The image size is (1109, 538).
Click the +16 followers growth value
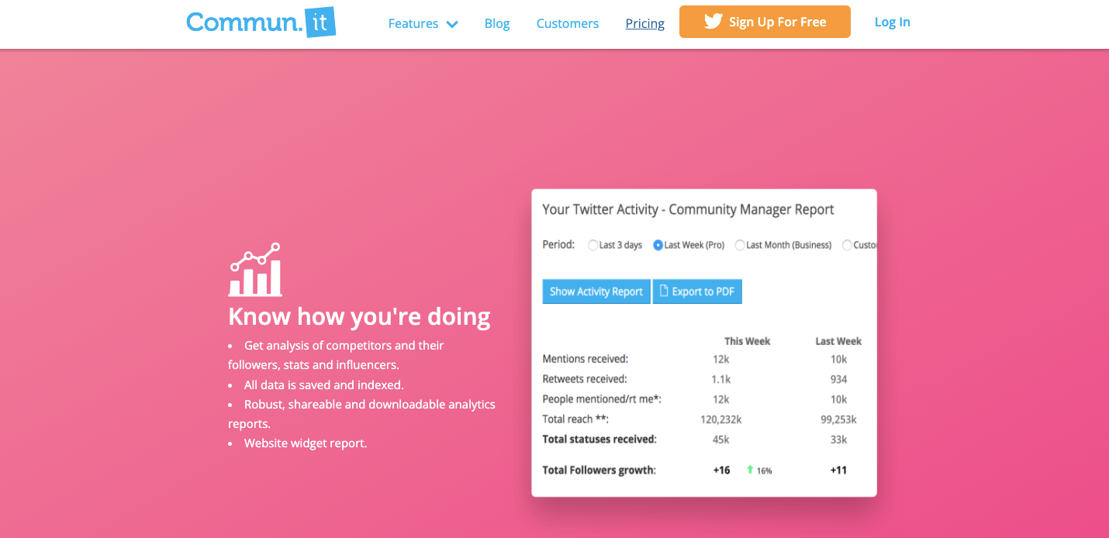pos(721,470)
